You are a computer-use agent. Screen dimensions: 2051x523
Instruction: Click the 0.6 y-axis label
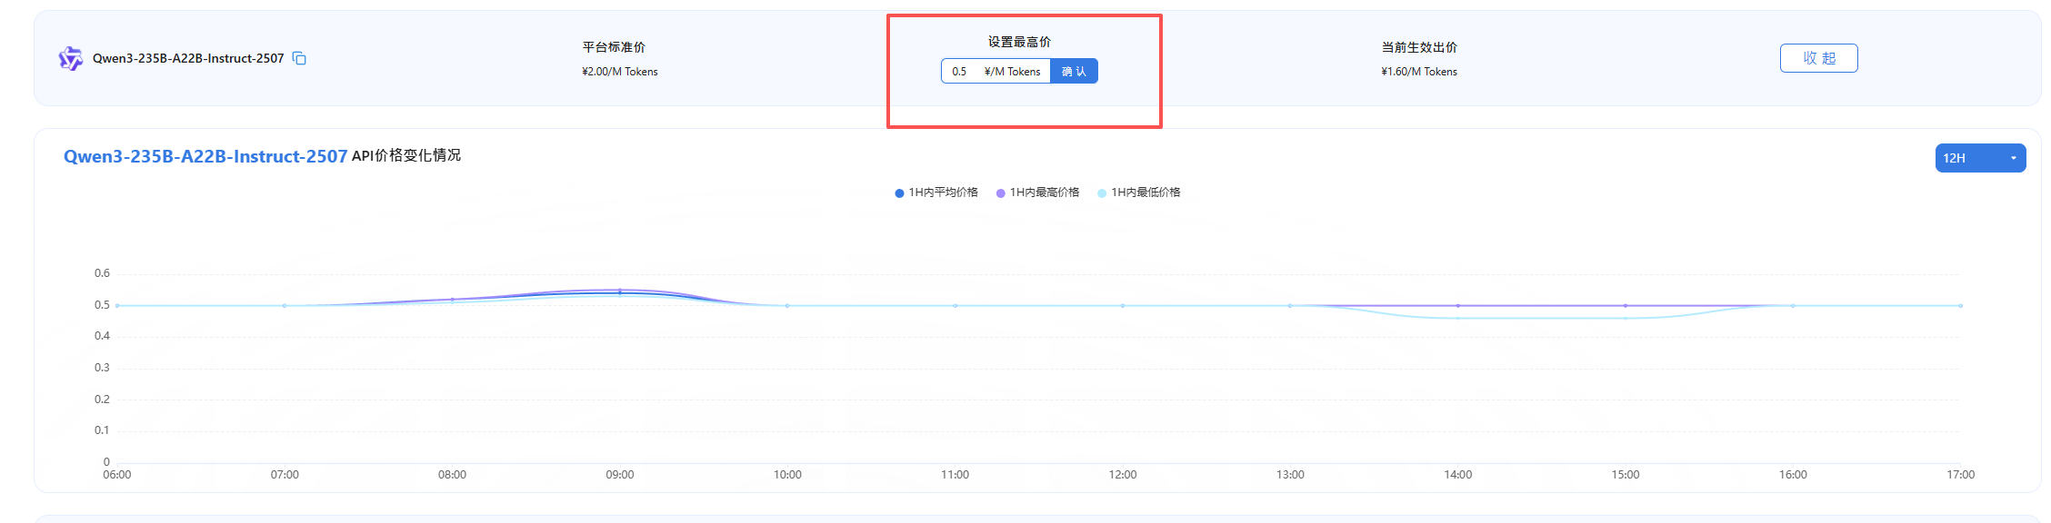coord(102,273)
